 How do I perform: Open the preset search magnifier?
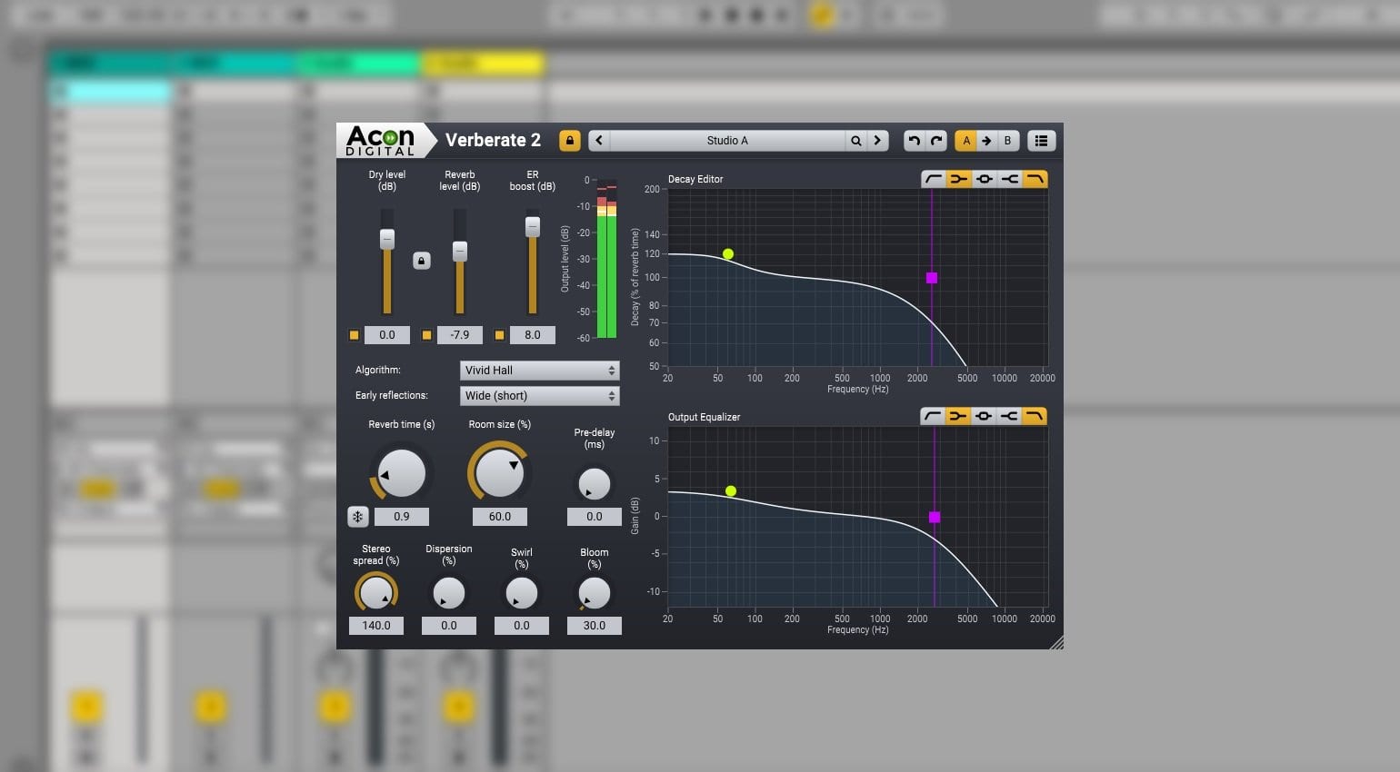(x=855, y=141)
